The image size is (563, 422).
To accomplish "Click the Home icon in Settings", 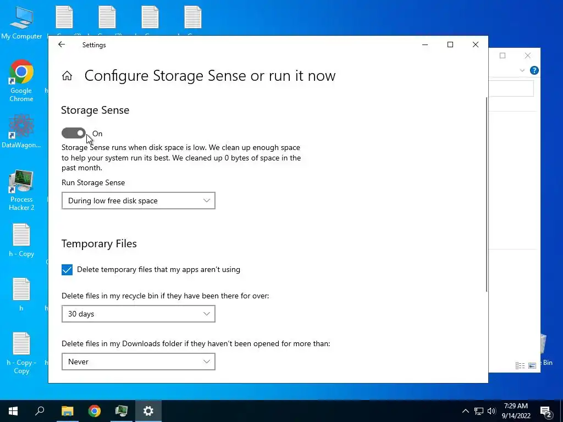I will [x=67, y=76].
